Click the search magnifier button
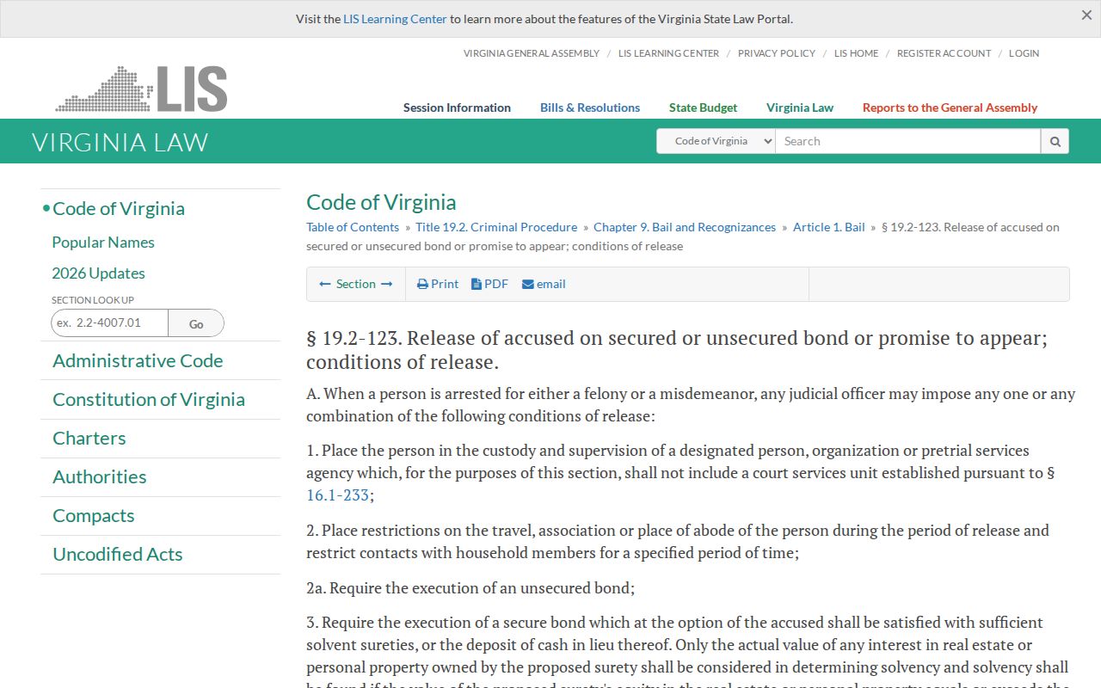1101x688 pixels. (1055, 141)
